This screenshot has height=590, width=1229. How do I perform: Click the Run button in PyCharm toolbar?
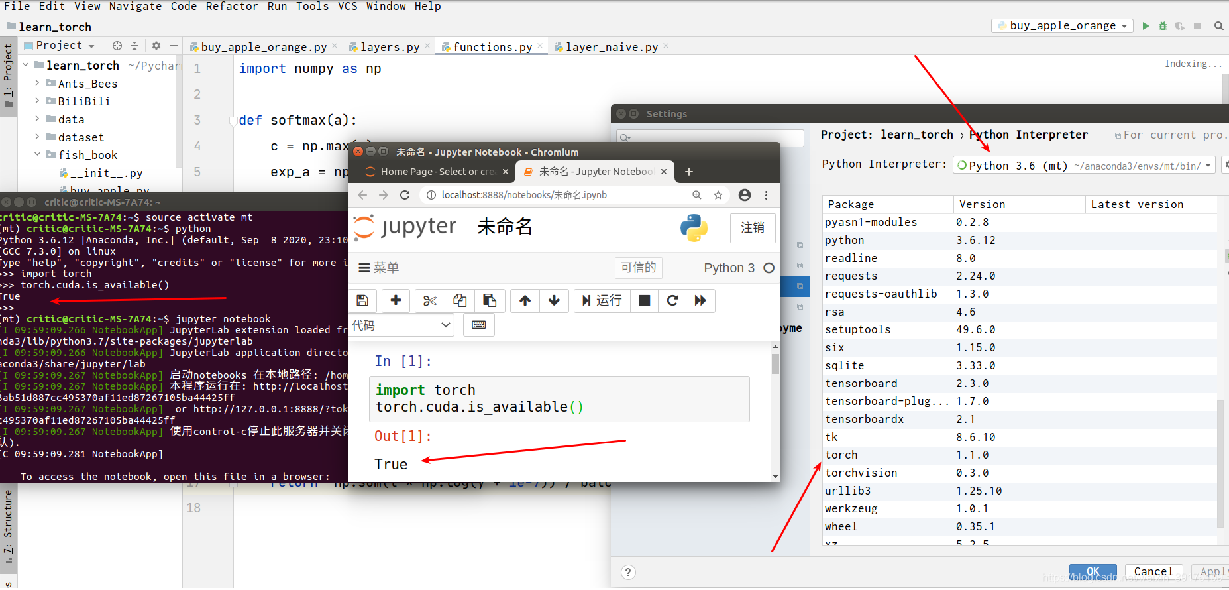1146,26
